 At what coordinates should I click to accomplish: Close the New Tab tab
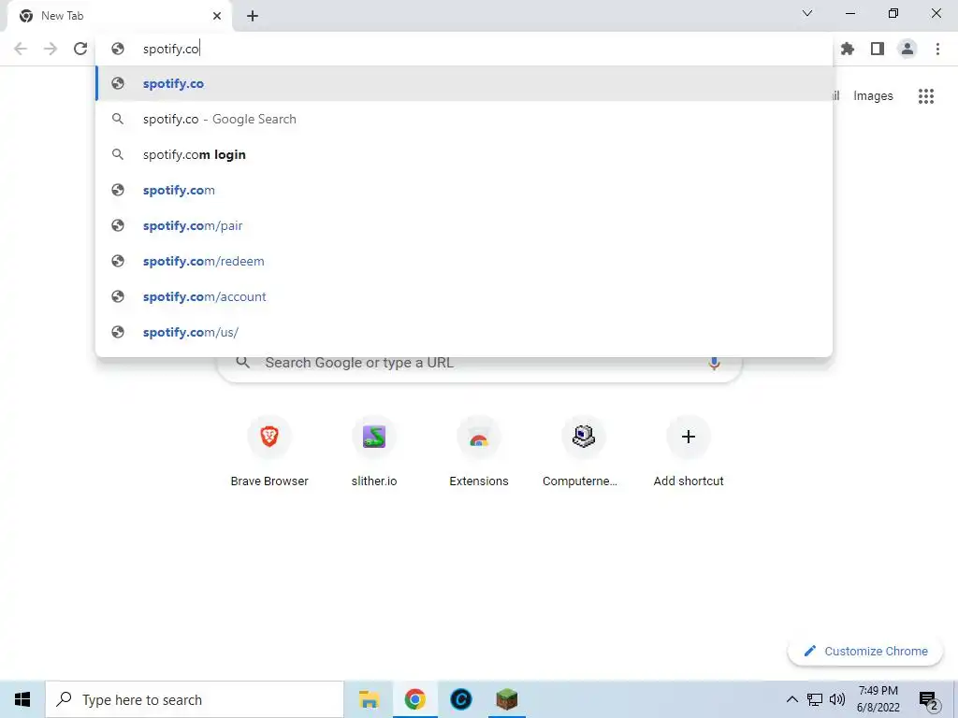click(217, 16)
